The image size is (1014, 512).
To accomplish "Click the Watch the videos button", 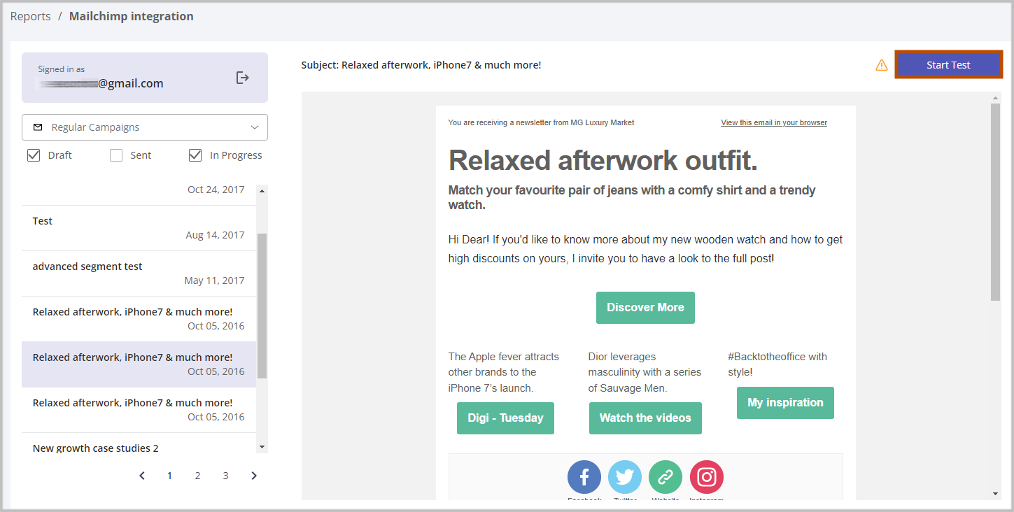I will click(645, 418).
